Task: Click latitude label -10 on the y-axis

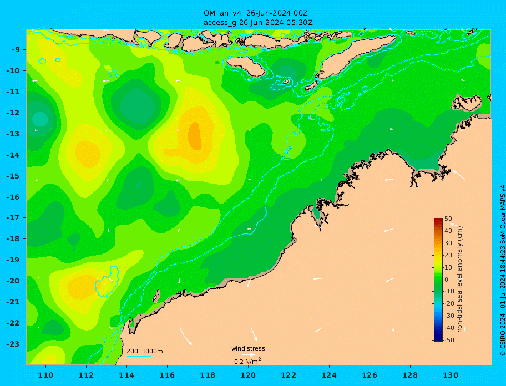Action: pos(13,70)
